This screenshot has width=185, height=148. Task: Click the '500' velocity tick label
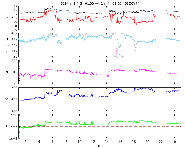click(14, 88)
